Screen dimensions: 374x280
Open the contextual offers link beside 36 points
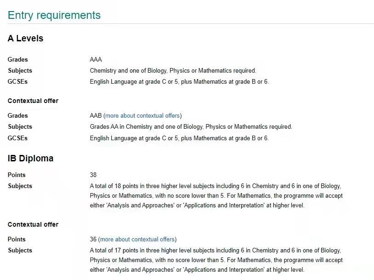pyautogui.click(x=137, y=240)
